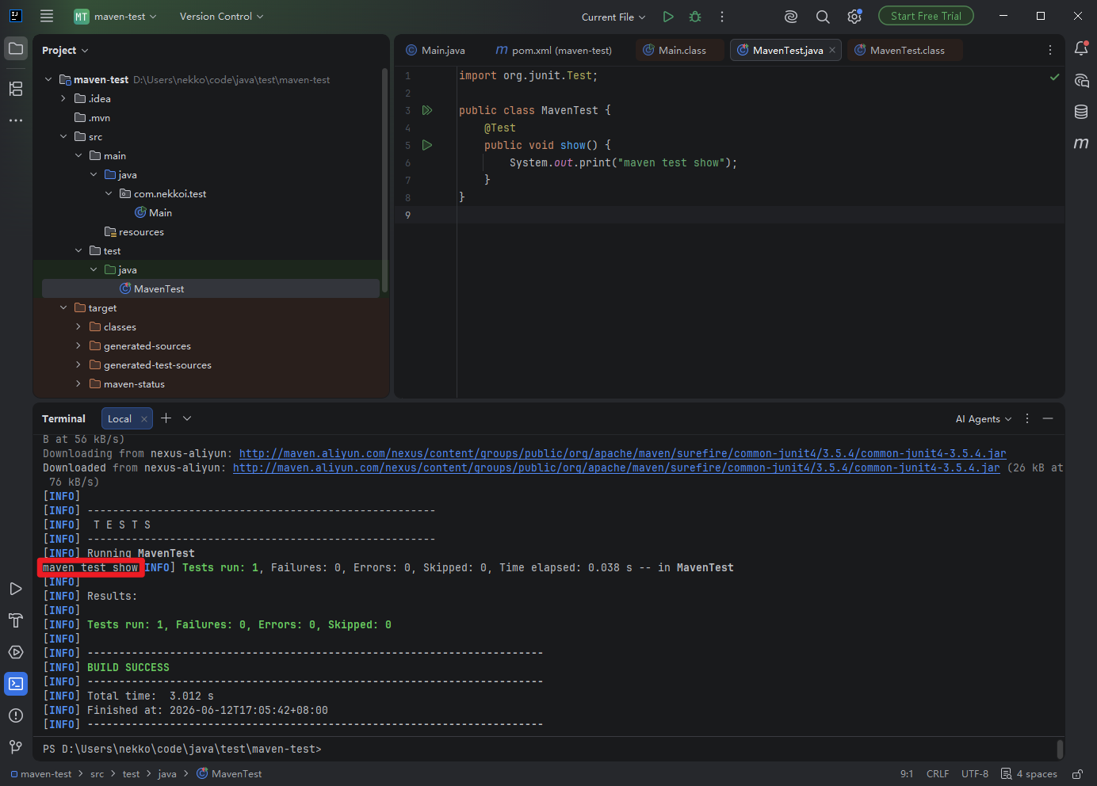
Task: Expand the generated-test-sources folder
Action: [78, 364]
